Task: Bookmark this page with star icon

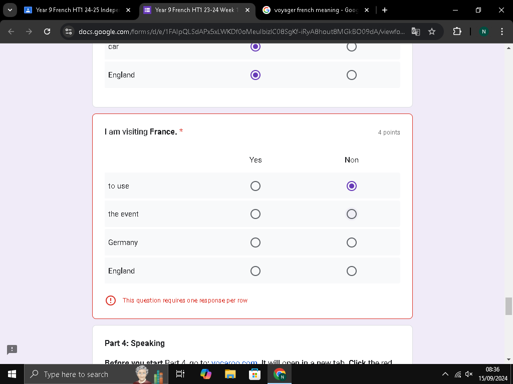Action: click(x=432, y=31)
